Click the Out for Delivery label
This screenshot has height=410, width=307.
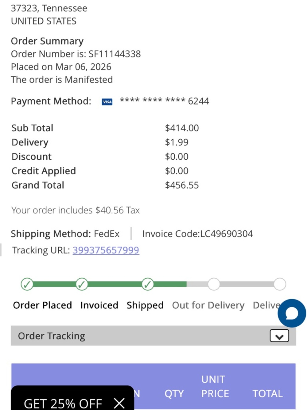point(208,305)
